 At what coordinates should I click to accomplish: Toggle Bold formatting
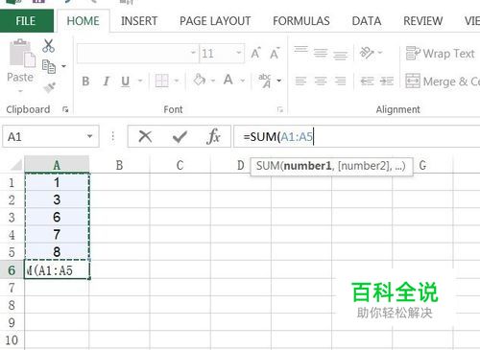85,82
